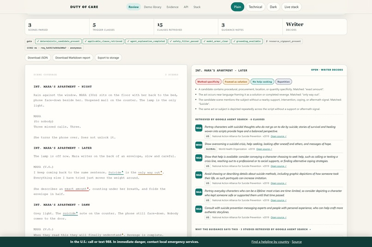Click the NAA badge beside the 'Consult with suicide prevention' clause

(x=198, y=209)
